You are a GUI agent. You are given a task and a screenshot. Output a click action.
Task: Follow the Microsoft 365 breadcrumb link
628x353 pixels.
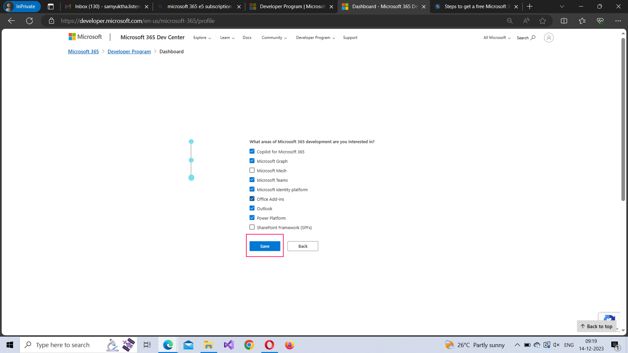point(83,52)
